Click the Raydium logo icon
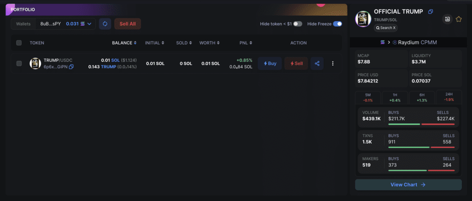 click(x=395, y=42)
